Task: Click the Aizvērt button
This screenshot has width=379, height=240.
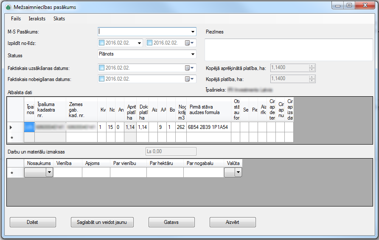Action: (x=233, y=222)
